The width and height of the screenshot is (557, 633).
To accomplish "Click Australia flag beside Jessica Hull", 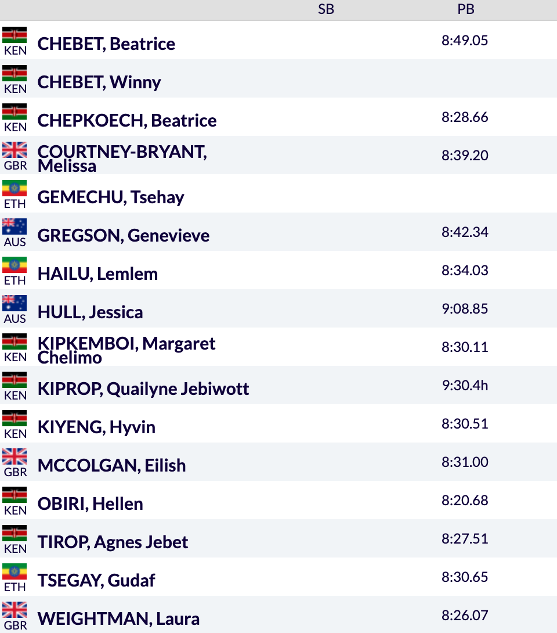I will (15, 303).
